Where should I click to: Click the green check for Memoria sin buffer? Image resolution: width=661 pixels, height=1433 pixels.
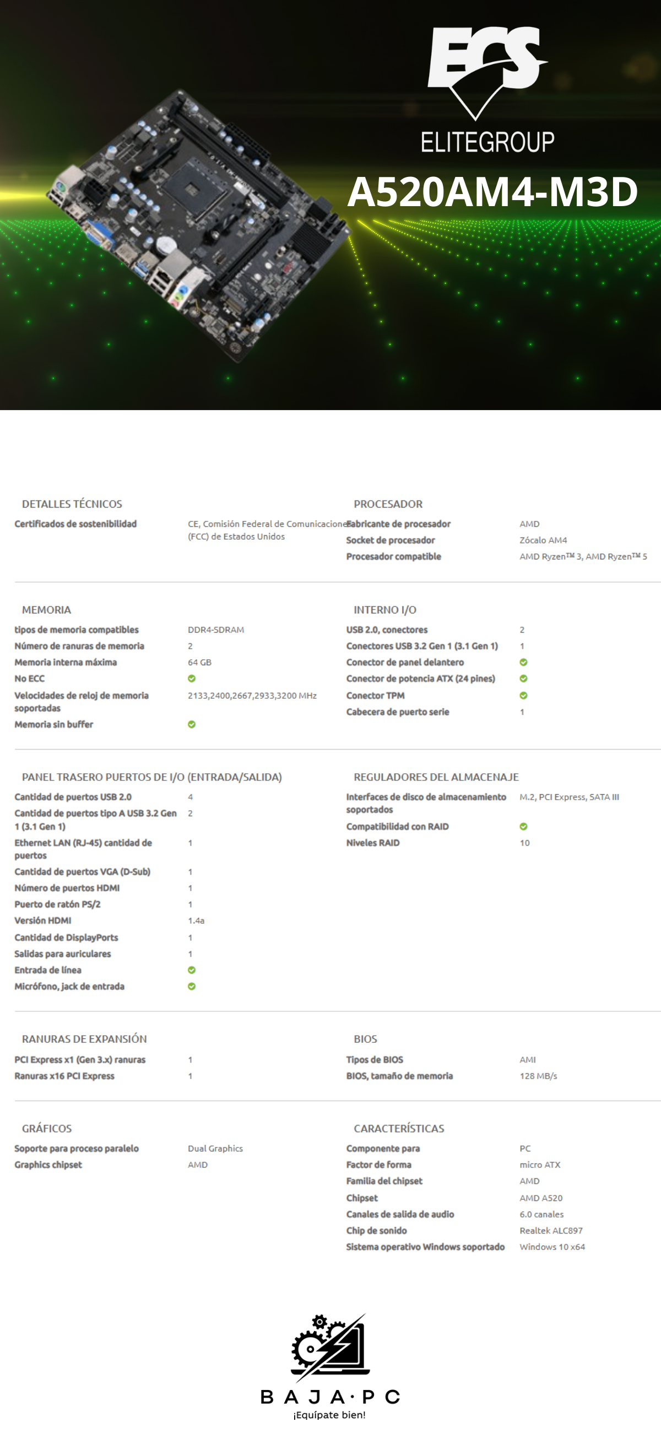click(192, 724)
